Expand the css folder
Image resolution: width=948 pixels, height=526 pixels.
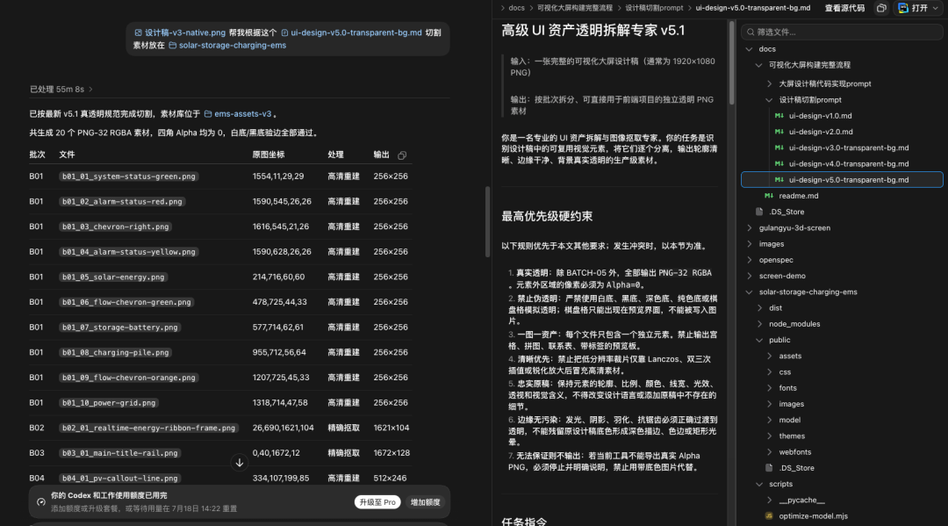coord(769,371)
